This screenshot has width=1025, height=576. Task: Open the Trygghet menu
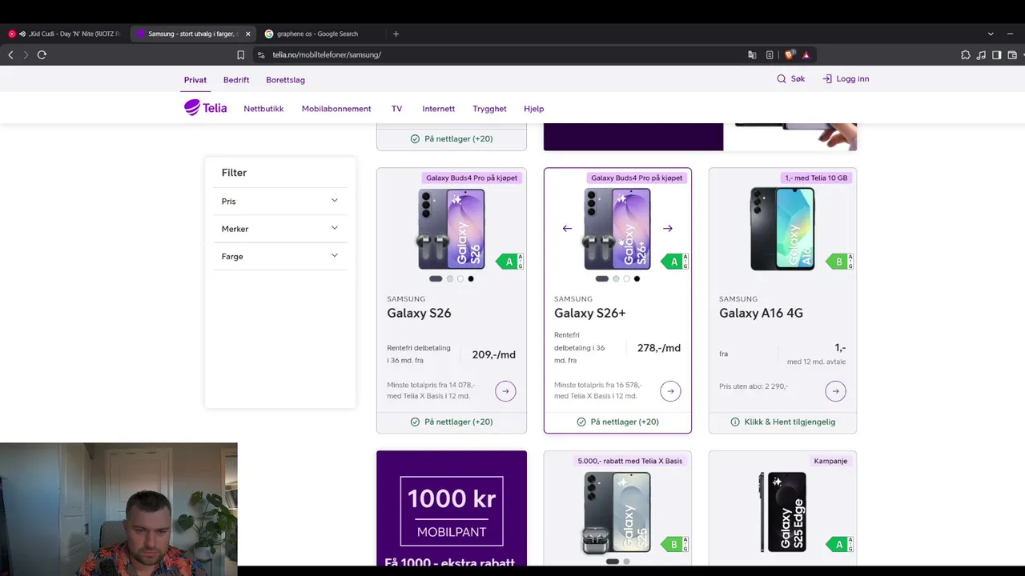click(489, 109)
